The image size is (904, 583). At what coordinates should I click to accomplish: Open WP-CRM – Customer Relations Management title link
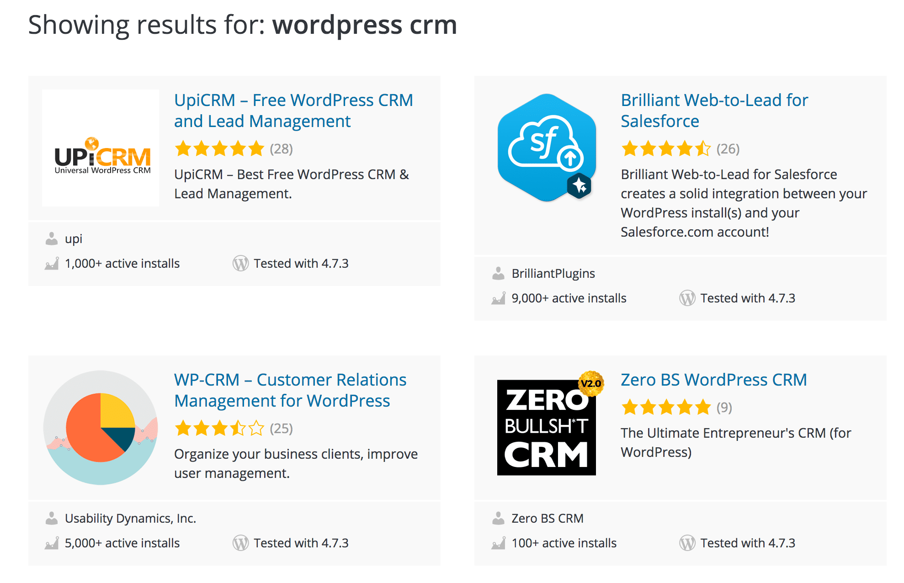[x=290, y=390]
